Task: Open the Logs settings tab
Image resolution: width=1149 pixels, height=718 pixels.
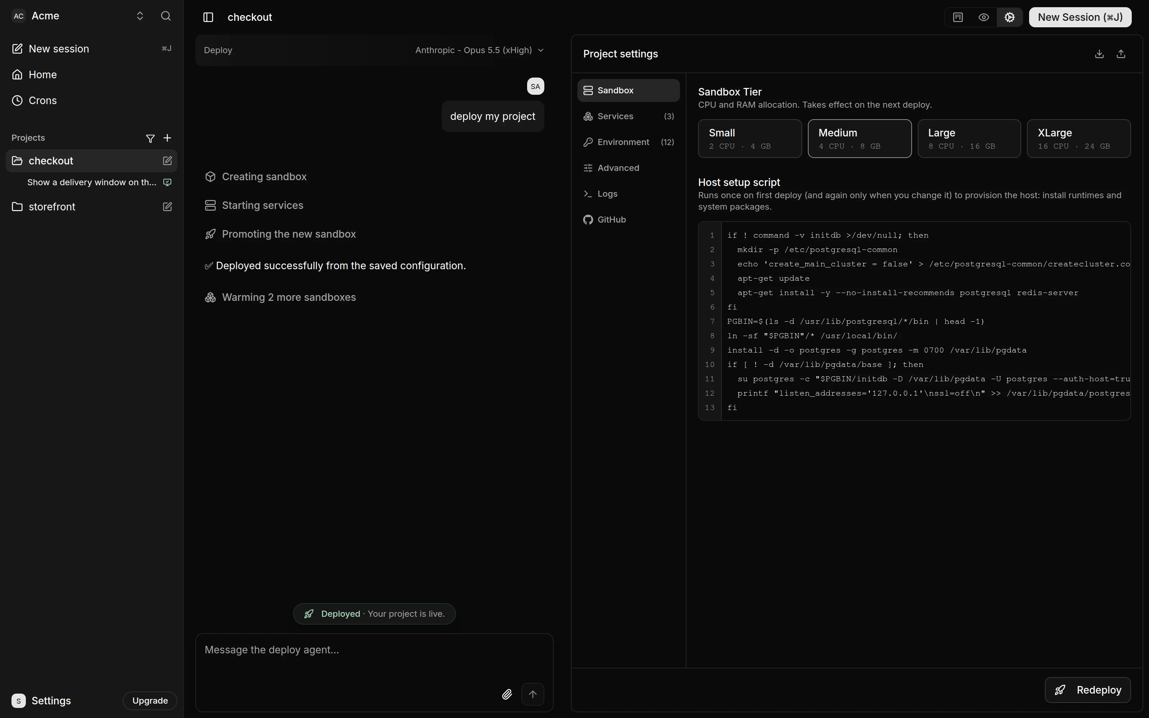Action: 628,194
